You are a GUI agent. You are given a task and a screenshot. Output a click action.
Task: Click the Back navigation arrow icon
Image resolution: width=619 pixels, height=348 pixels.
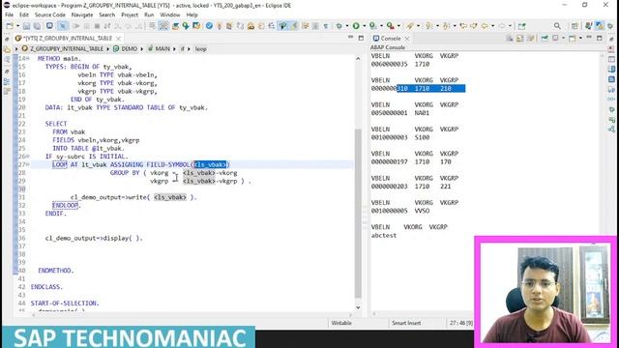tap(485, 26)
